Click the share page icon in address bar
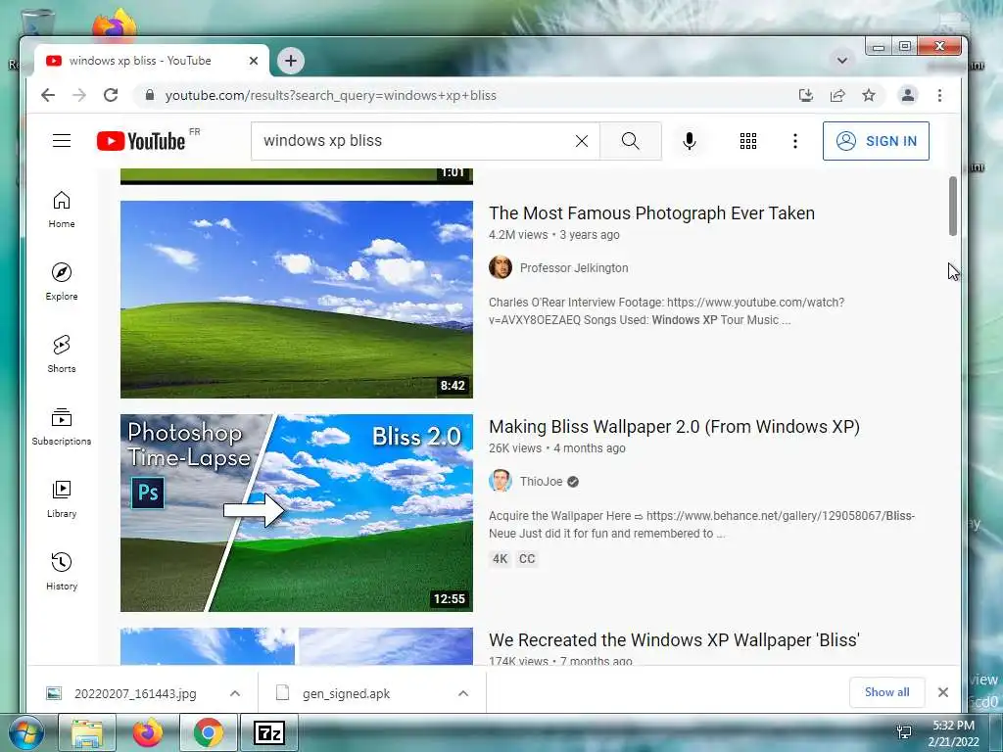Viewport: 1003px width, 752px height. 837,95
